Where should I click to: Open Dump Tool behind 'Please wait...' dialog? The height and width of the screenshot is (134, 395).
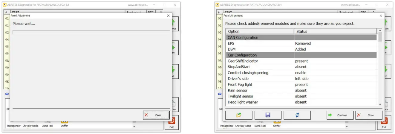click(47, 124)
